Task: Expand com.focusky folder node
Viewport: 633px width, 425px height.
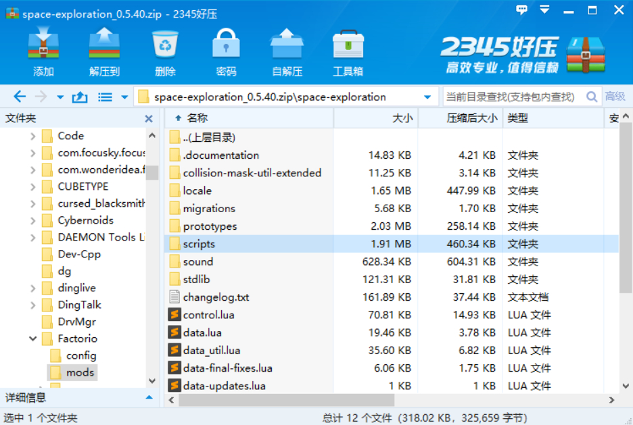Action: click(x=32, y=153)
